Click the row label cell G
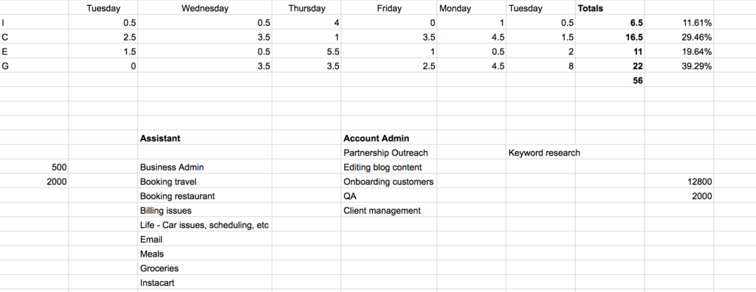This screenshot has height=292, width=756. (x=34, y=66)
